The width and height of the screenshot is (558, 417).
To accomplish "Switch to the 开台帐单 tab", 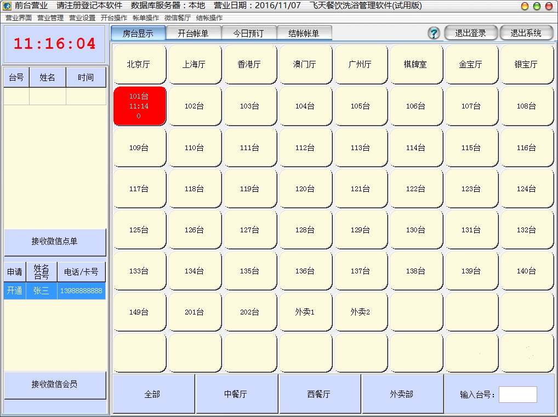I will point(193,33).
